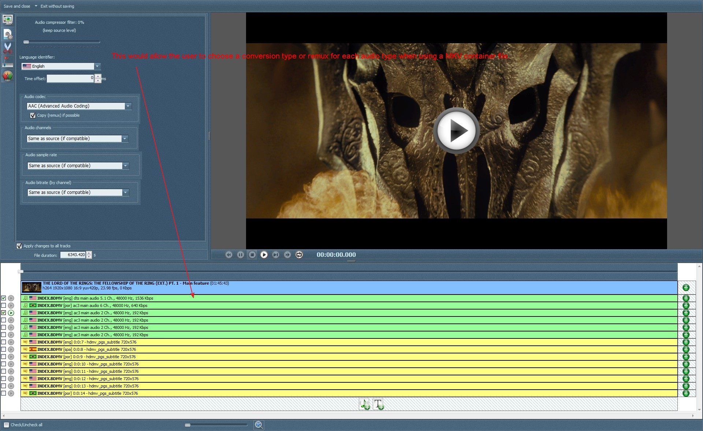Check the [spa] 0:0:8 subtitle track
Screen dimensions: 703x431
(x=4, y=349)
